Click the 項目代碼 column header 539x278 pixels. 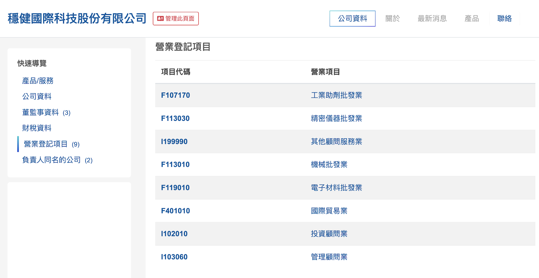pos(176,72)
